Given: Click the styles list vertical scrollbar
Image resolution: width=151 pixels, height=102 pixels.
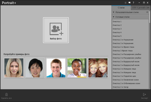Looking at the screenshot, I should click(150, 38).
